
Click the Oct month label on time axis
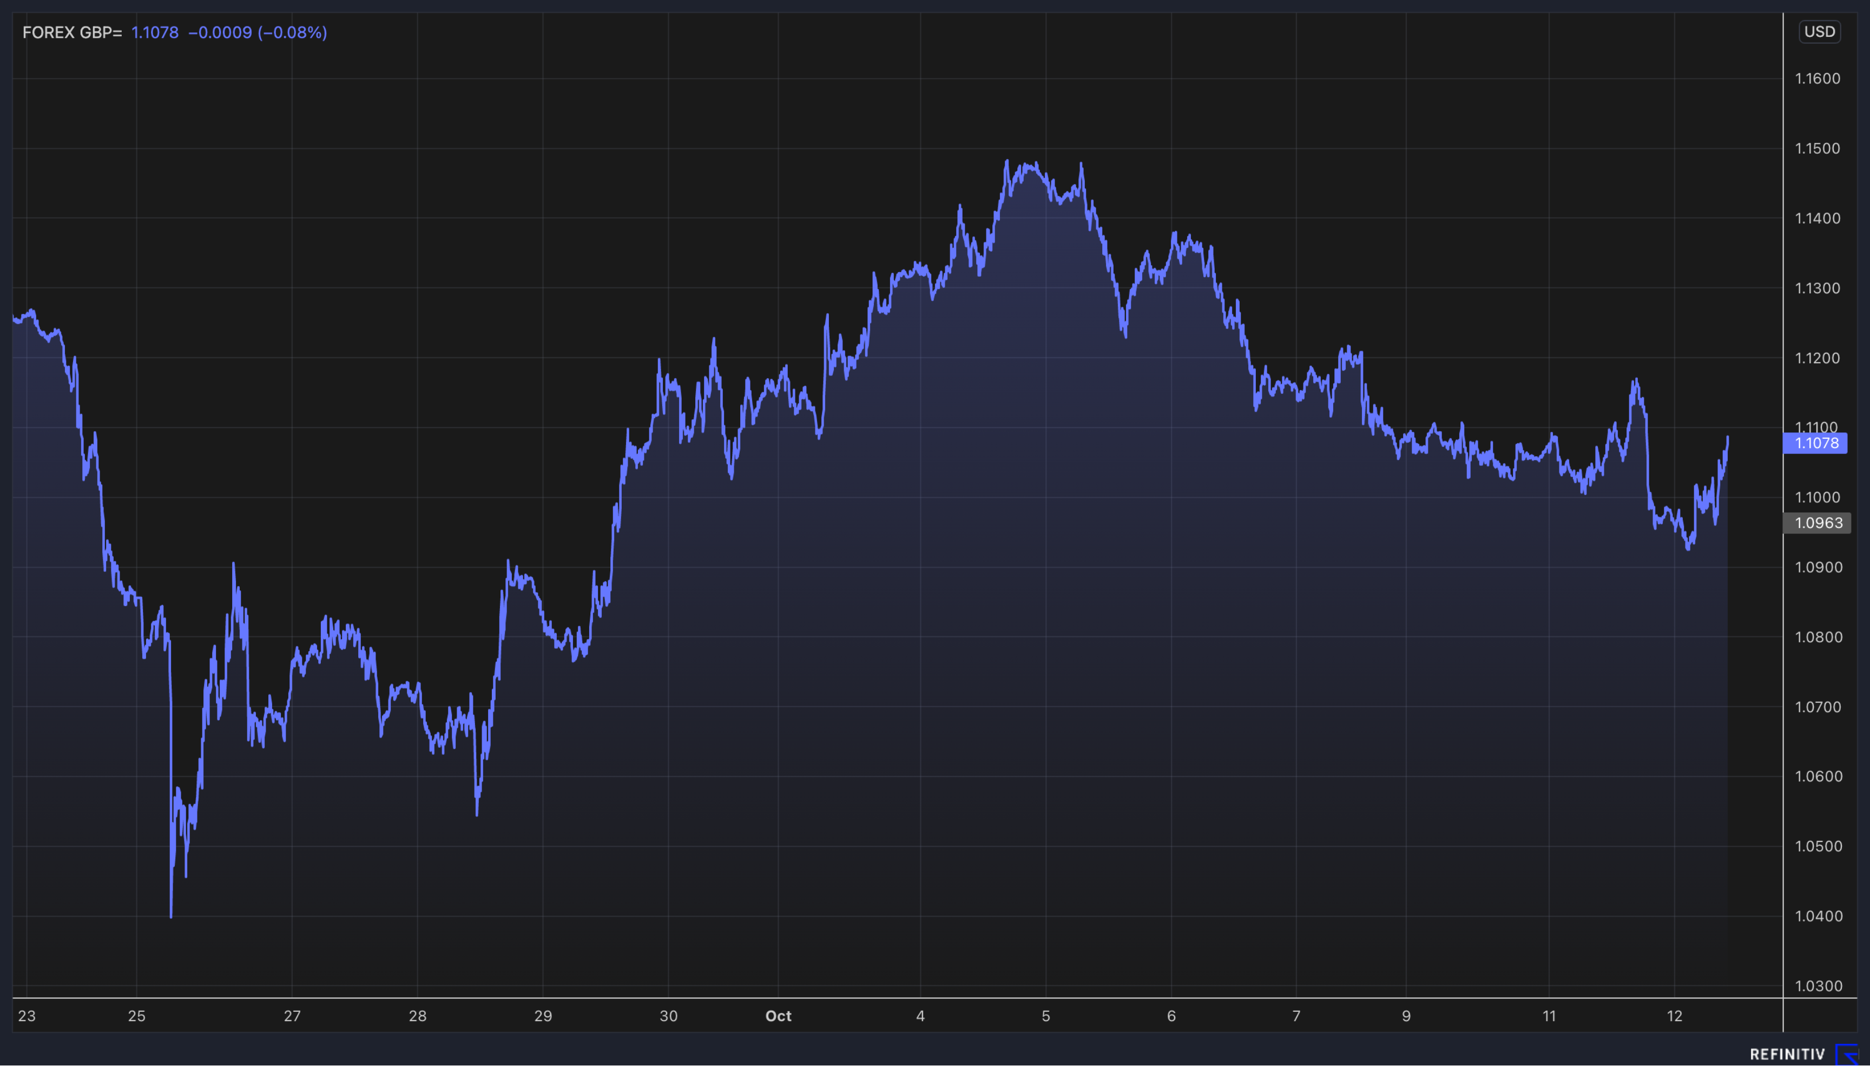point(778,1016)
